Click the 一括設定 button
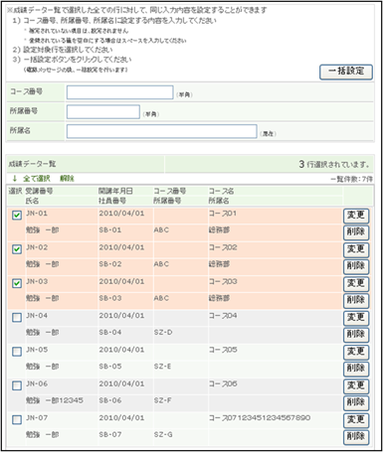Viewport: 383px width, 452px height. [x=346, y=72]
